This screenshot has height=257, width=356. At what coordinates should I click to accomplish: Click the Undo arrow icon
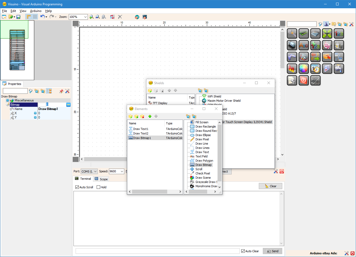click(42, 17)
